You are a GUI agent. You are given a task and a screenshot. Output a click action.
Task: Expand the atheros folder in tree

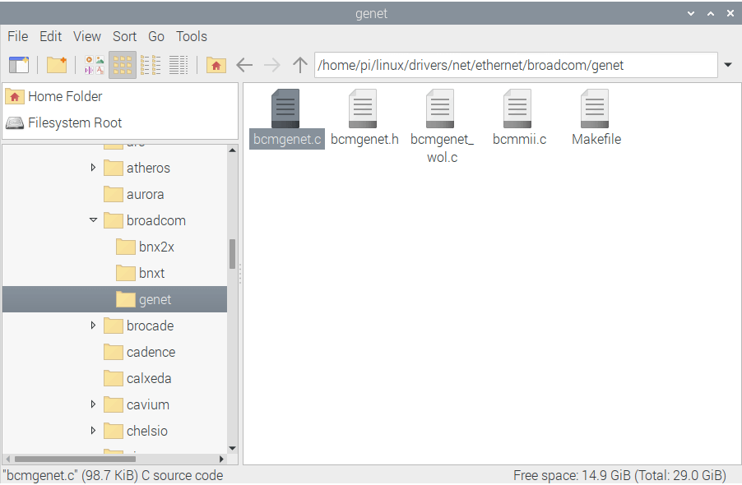(x=93, y=168)
